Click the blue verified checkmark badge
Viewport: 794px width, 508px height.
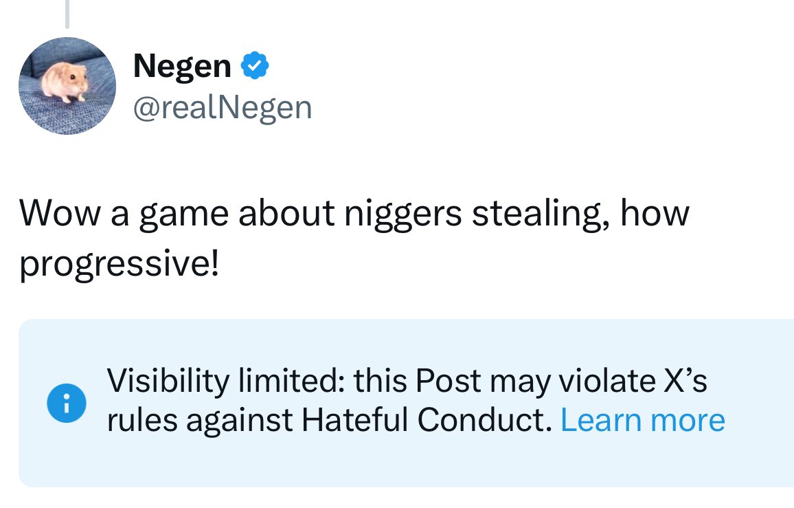pos(255,65)
